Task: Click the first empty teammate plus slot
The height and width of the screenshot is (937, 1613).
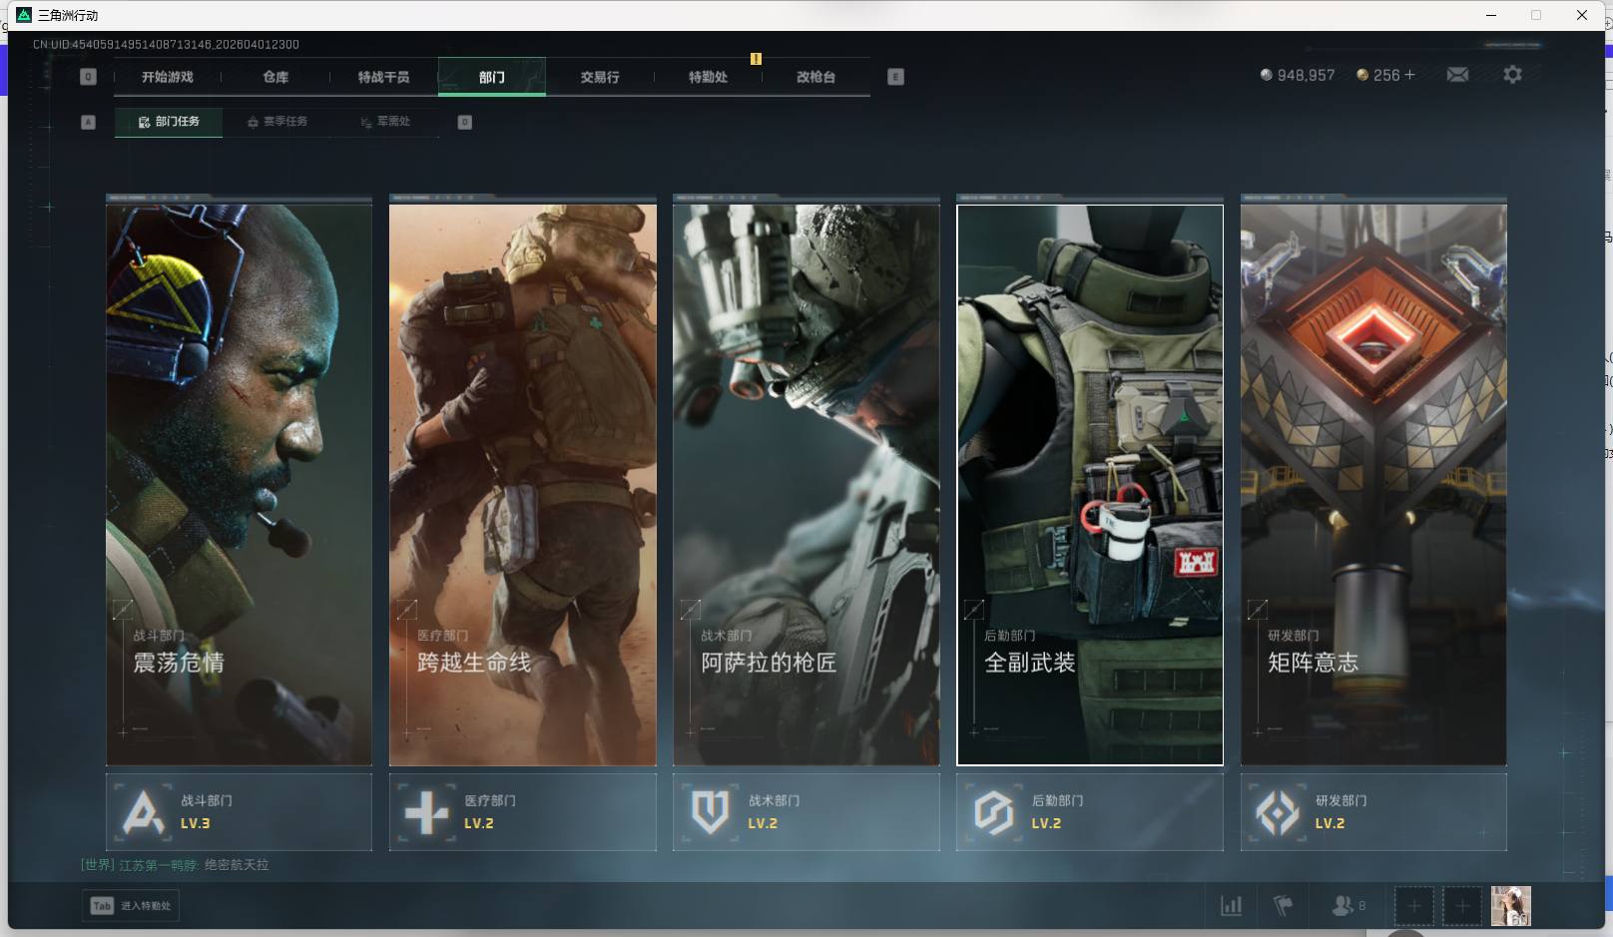Action: pyautogui.click(x=1413, y=906)
